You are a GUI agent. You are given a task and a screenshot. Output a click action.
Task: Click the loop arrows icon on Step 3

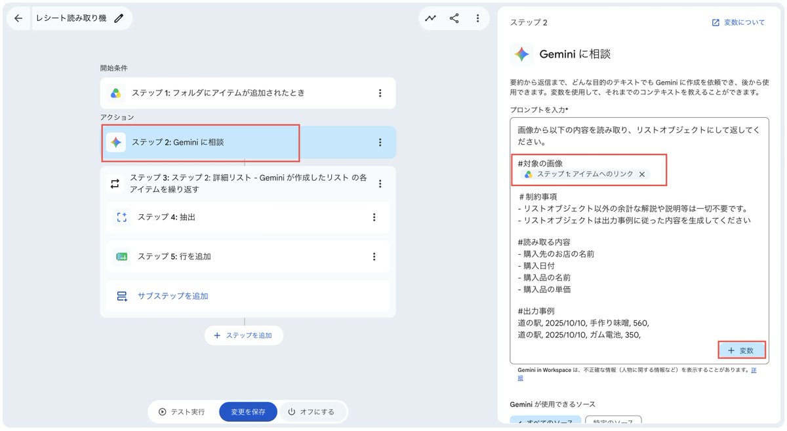[115, 183]
